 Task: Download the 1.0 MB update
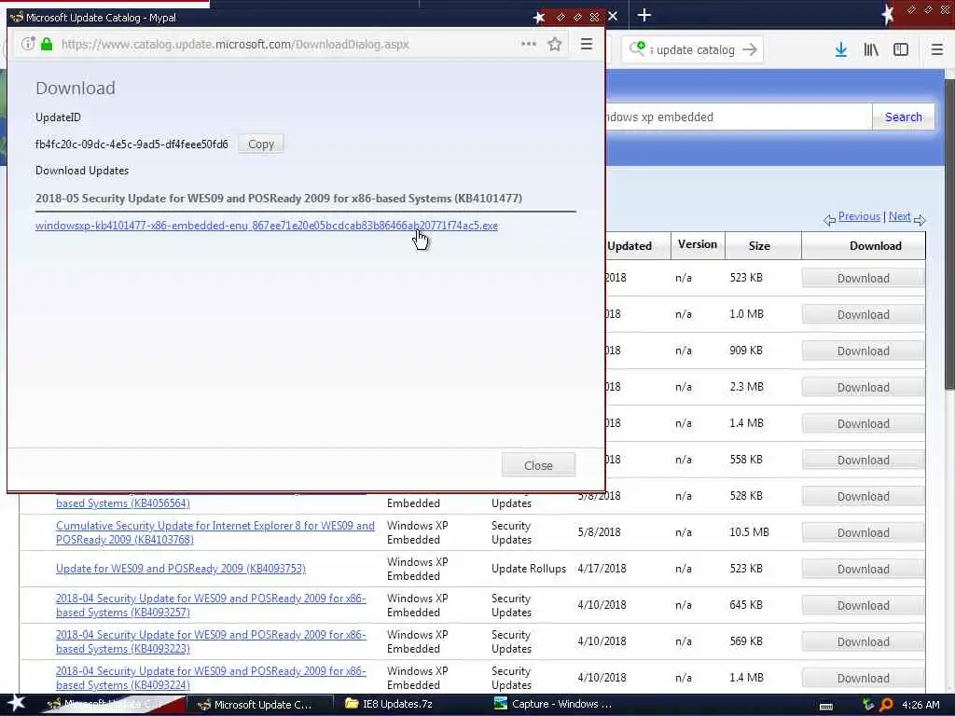[863, 315]
